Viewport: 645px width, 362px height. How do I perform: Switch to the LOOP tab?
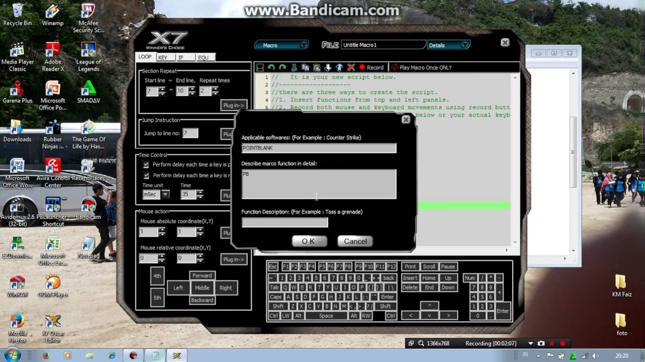click(145, 57)
